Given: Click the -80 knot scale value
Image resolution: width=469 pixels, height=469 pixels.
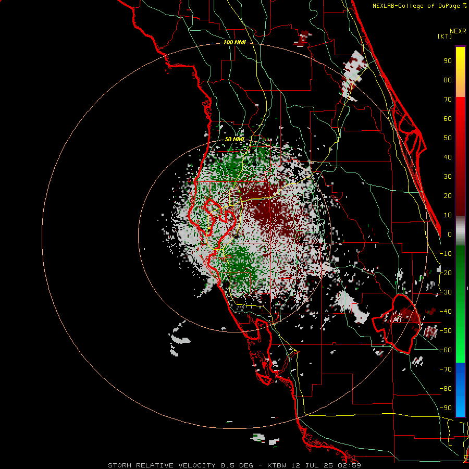Looking at the screenshot, I should (446, 389).
